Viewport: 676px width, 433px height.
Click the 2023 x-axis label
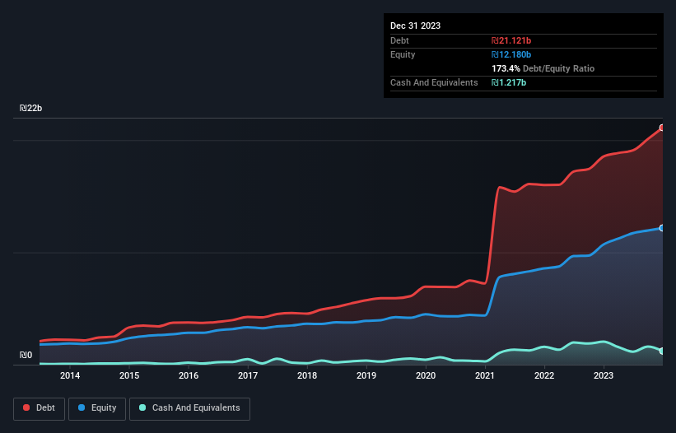point(604,375)
